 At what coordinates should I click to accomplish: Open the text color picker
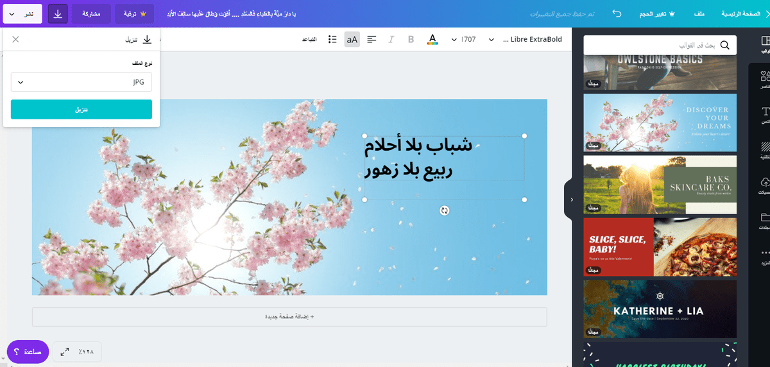(432, 40)
